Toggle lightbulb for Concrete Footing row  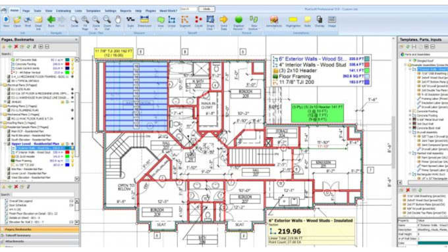pyautogui.click(x=72, y=64)
